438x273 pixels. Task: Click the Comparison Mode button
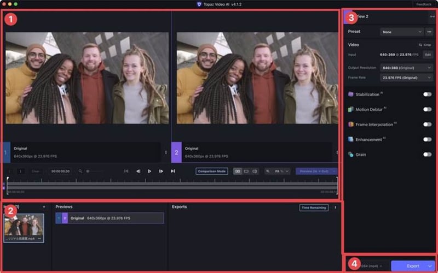point(212,171)
